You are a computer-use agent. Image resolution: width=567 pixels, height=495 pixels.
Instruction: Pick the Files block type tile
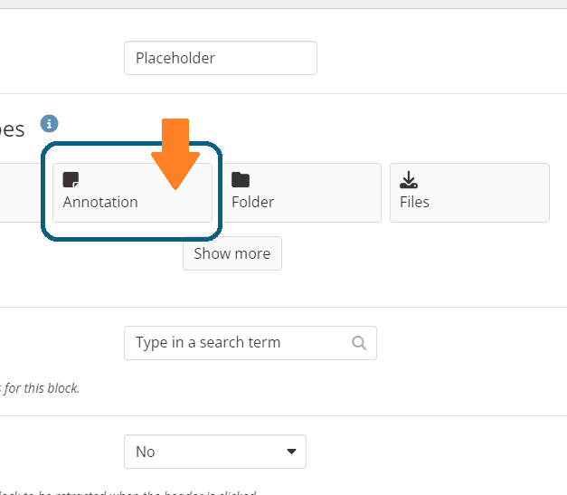click(x=469, y=192)
